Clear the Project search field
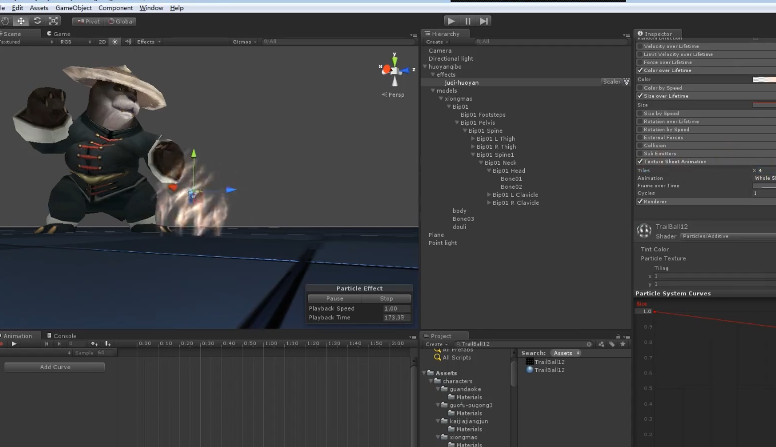Image resolution: width=776 pixels, height=447 pixels. pyautogui.click(x=589, y=345)
